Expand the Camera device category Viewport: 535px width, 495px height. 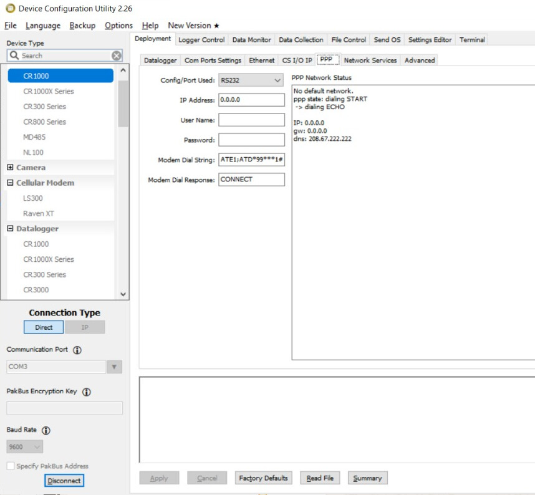(10, 168)
